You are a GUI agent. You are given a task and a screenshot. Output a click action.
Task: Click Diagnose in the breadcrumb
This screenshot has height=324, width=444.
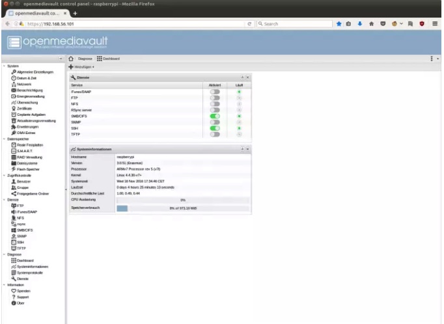85,59
